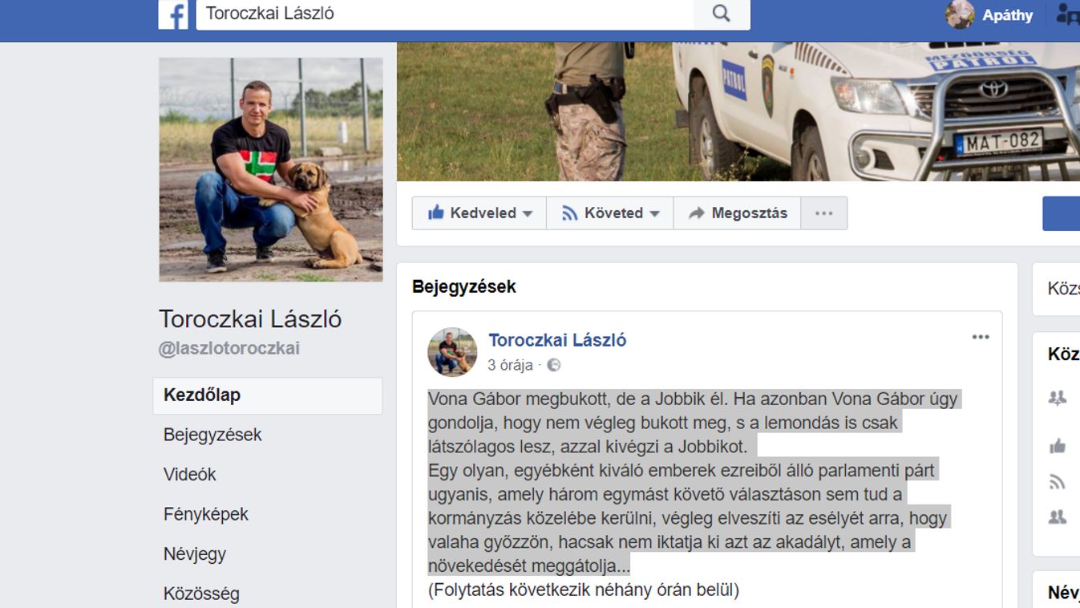Click the Facebook logo icon
Viewport: 1080px width, 608px height.
[x=173, y=14]
